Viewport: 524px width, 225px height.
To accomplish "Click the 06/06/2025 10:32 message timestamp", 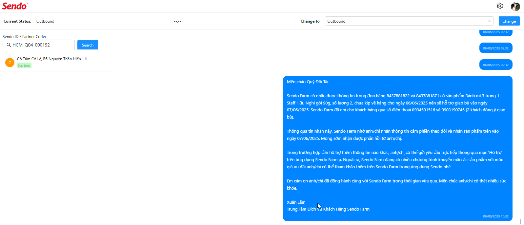I will (495, 216).
